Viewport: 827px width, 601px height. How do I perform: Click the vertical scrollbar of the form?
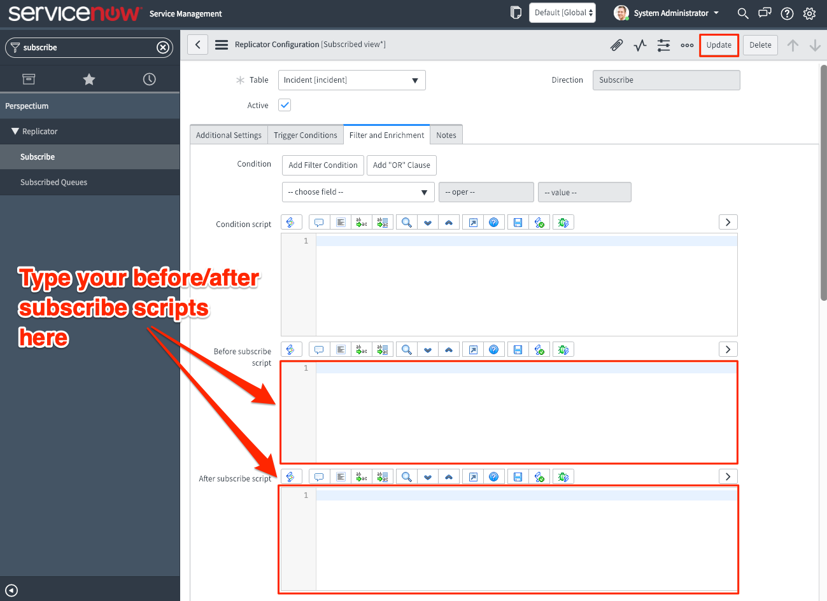(823, 182)
